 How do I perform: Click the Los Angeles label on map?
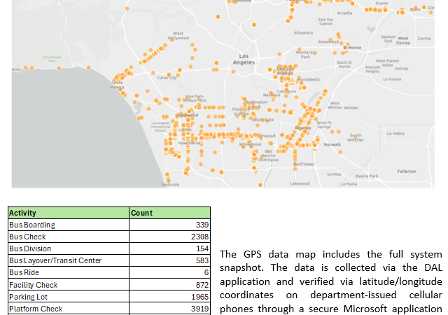[244, 59]
